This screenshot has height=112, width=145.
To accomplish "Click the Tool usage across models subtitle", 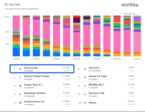I will coord(21,9).
